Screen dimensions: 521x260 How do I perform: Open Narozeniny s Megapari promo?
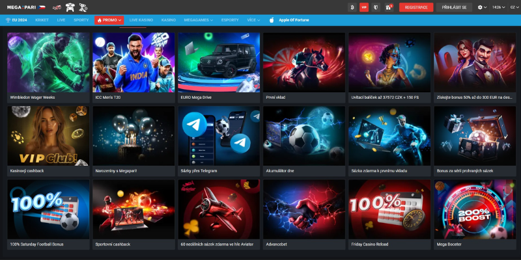[134, 141]
